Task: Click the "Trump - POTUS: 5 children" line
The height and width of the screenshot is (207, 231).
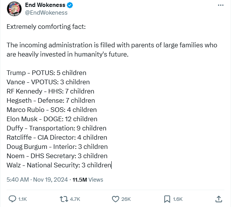Action: 46,73
